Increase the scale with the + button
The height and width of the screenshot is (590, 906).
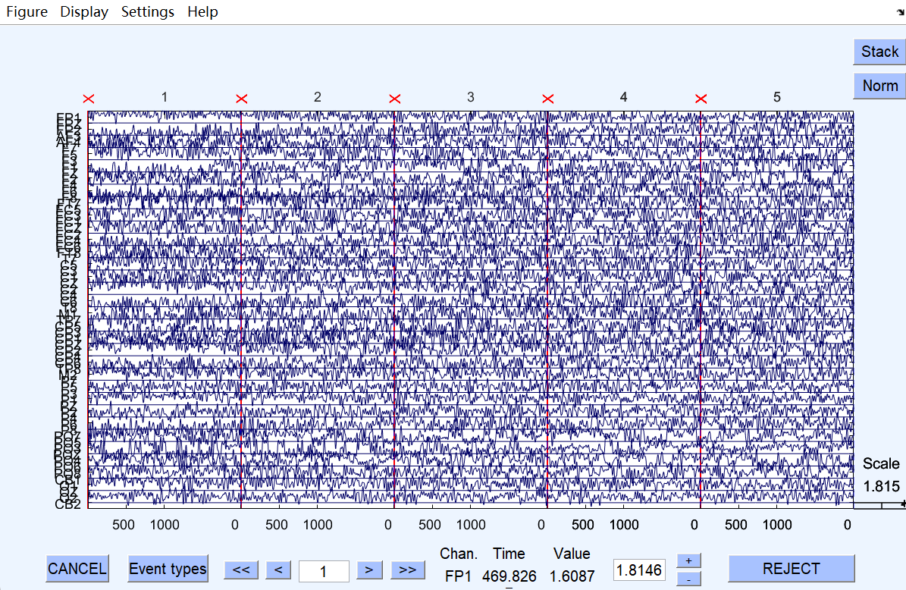click(x=688, y=561)
